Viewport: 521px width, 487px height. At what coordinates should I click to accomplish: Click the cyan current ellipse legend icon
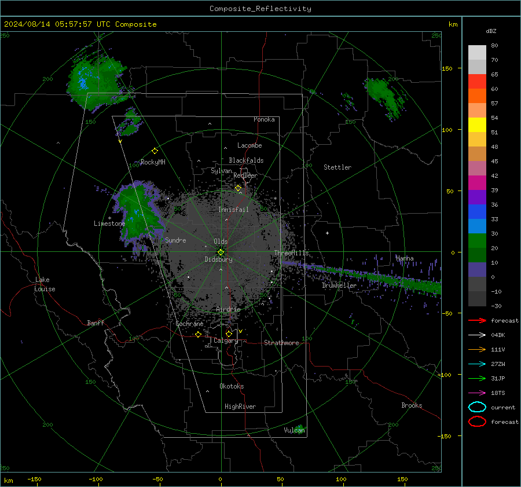pos(477,407)
